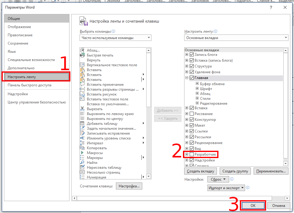
Task: Click the horizontal scrollbar right arrow
Action: [287, 198]
